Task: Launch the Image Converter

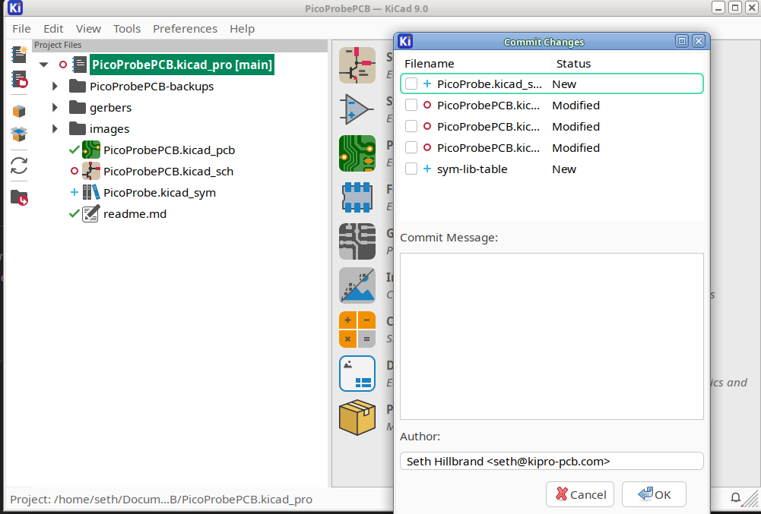Action: (x=357, y=285)
